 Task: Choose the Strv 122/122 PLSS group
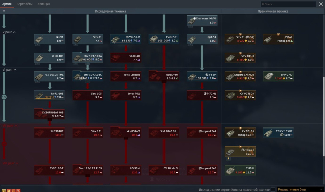click(88, 170)
